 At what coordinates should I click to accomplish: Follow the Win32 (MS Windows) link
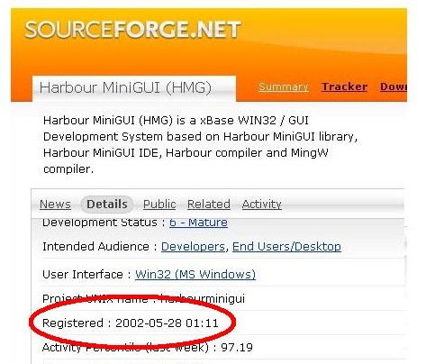tap(195, 275)
